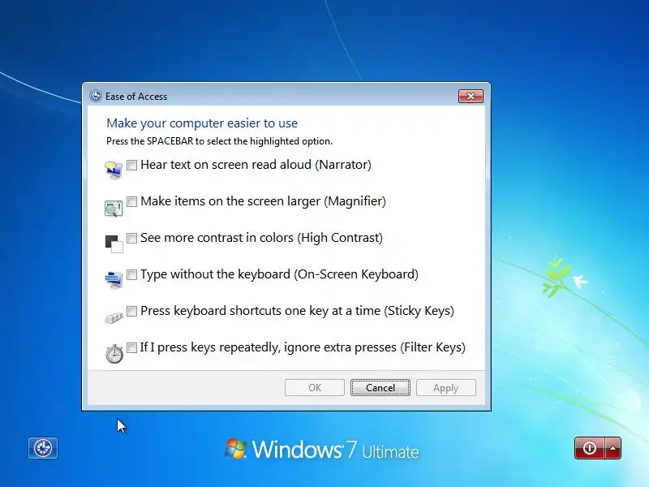Click the Magnifier icon

(114, 208)
